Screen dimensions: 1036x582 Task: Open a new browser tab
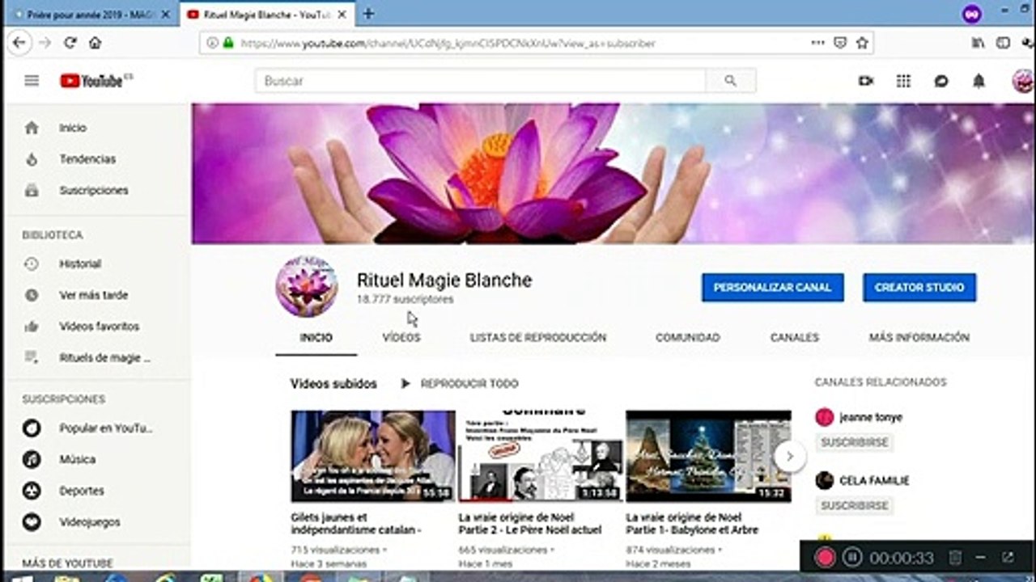tap(368, 14)
